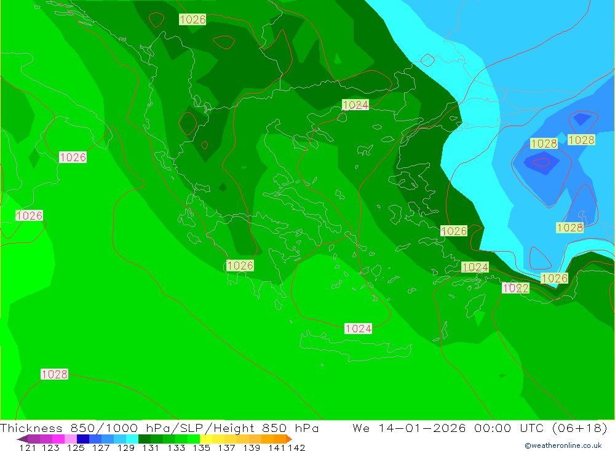The height and width of the screenshot is (451, 615).
Task: Click the legend value 135
Action: 201,447
